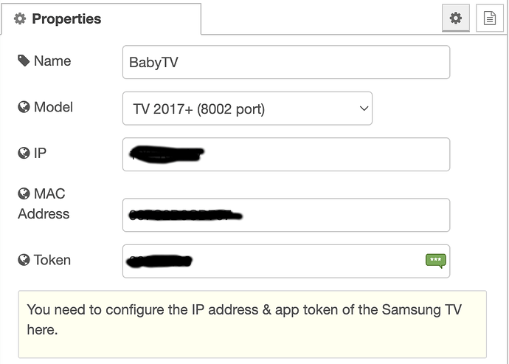Expand the Model list via chevron arrow
Viewport: 509px width, 364px height.
363,109
